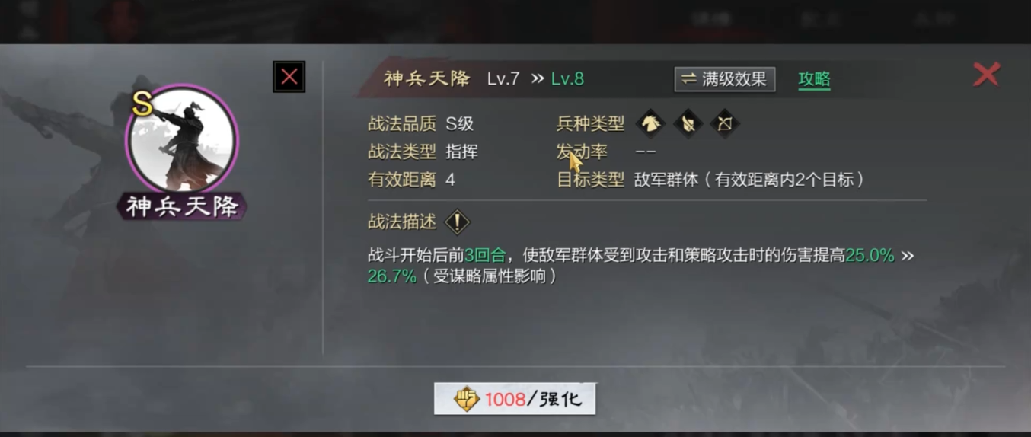Click the red X in black box

point(289,77)
